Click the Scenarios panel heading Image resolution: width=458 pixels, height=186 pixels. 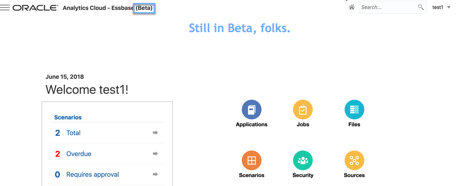tap(68, 117)
